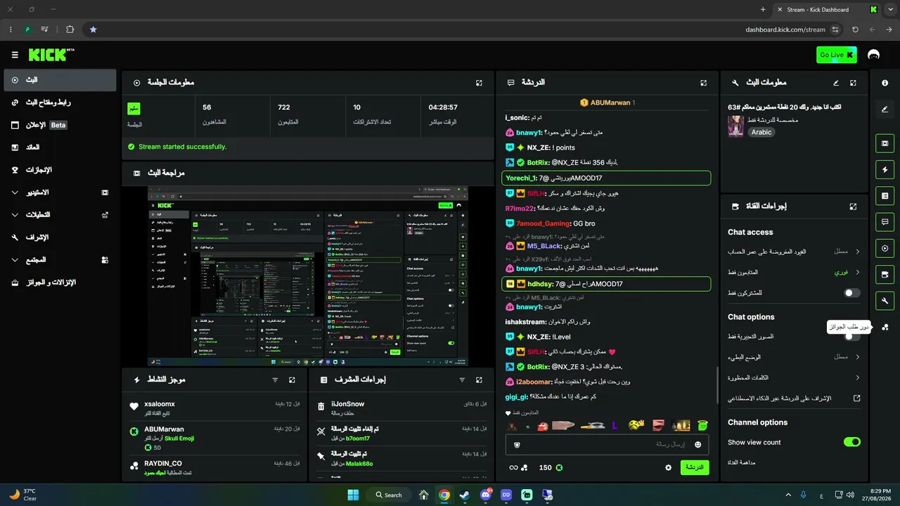
Task: Toggle the chat panel icon in right toolbar
Action: [x=885, y=221]
